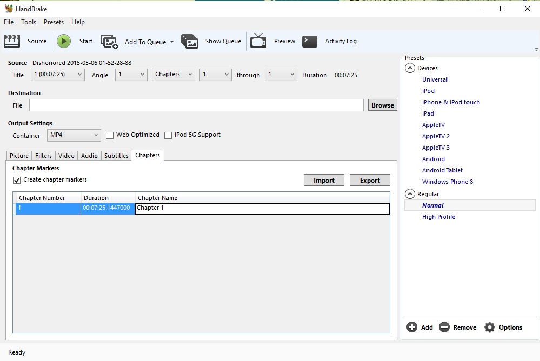The height and width of the screenshot is (361, 540).
Task: Toggle Create chapter markers checkbox
Action: [17, 180]
